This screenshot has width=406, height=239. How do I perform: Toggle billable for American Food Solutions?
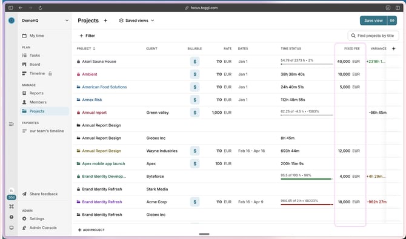[195, 87]
